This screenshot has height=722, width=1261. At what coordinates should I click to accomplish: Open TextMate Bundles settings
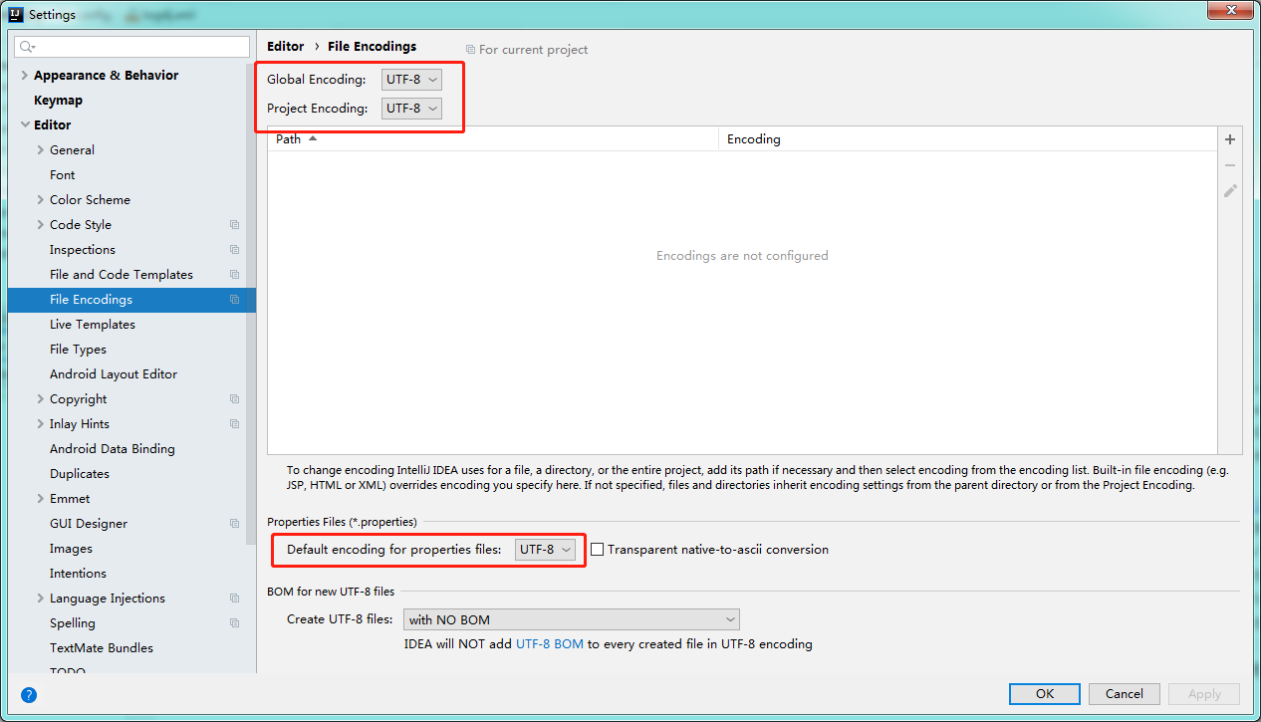pyautogui.click(x=102, y=648)
